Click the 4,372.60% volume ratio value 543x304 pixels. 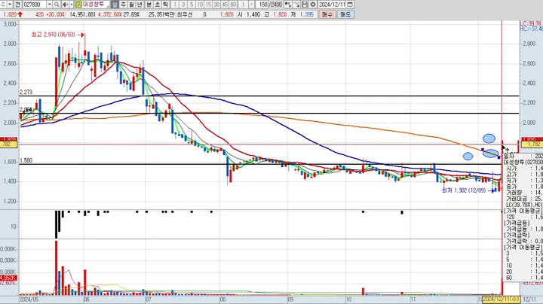110,14
